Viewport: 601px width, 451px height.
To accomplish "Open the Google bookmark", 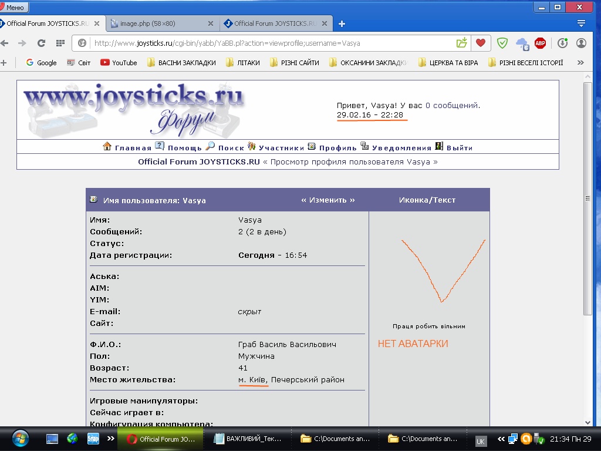I will (x=42, y=62).
